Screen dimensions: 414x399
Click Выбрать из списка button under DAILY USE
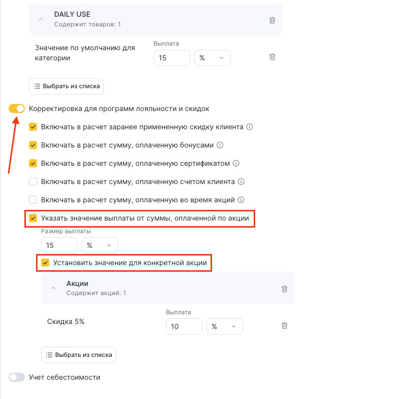(66, 86)
